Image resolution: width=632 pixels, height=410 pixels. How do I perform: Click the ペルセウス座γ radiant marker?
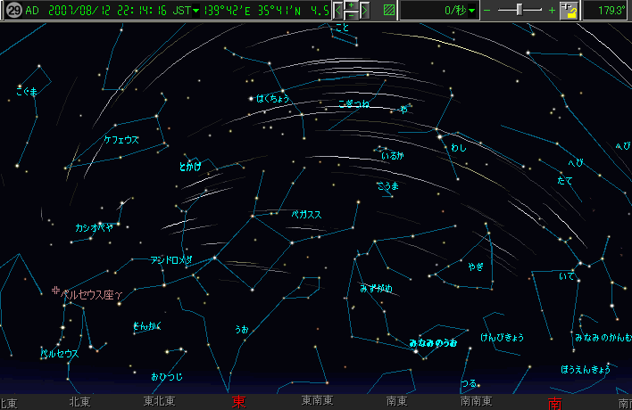(x=58, y=291)
